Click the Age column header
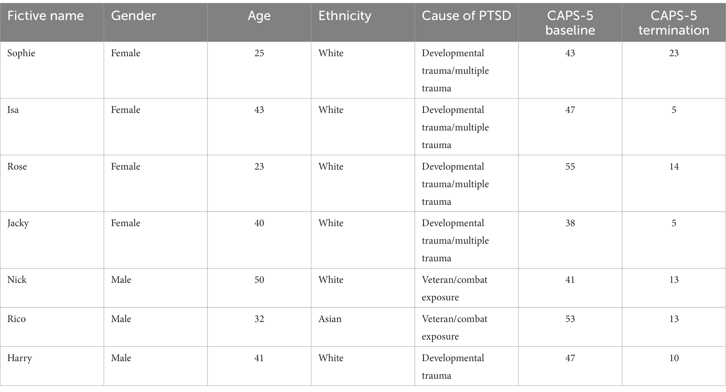Viewport: 726px width, 392px height. pyautogui.click(x=259, y=16)
